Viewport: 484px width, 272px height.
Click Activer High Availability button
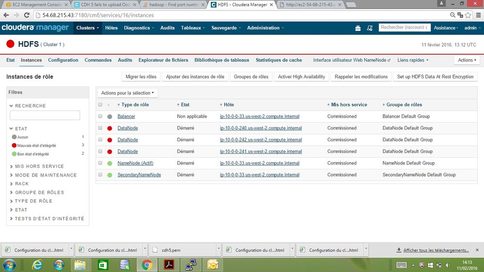tap(301, 77)
